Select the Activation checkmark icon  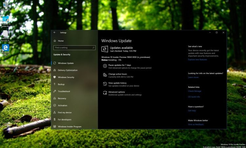(x=54, y=106)
